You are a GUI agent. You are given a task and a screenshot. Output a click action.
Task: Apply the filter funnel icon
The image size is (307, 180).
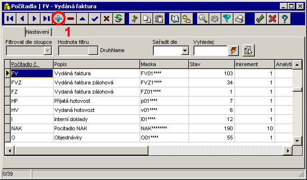[x=227, y=19]
